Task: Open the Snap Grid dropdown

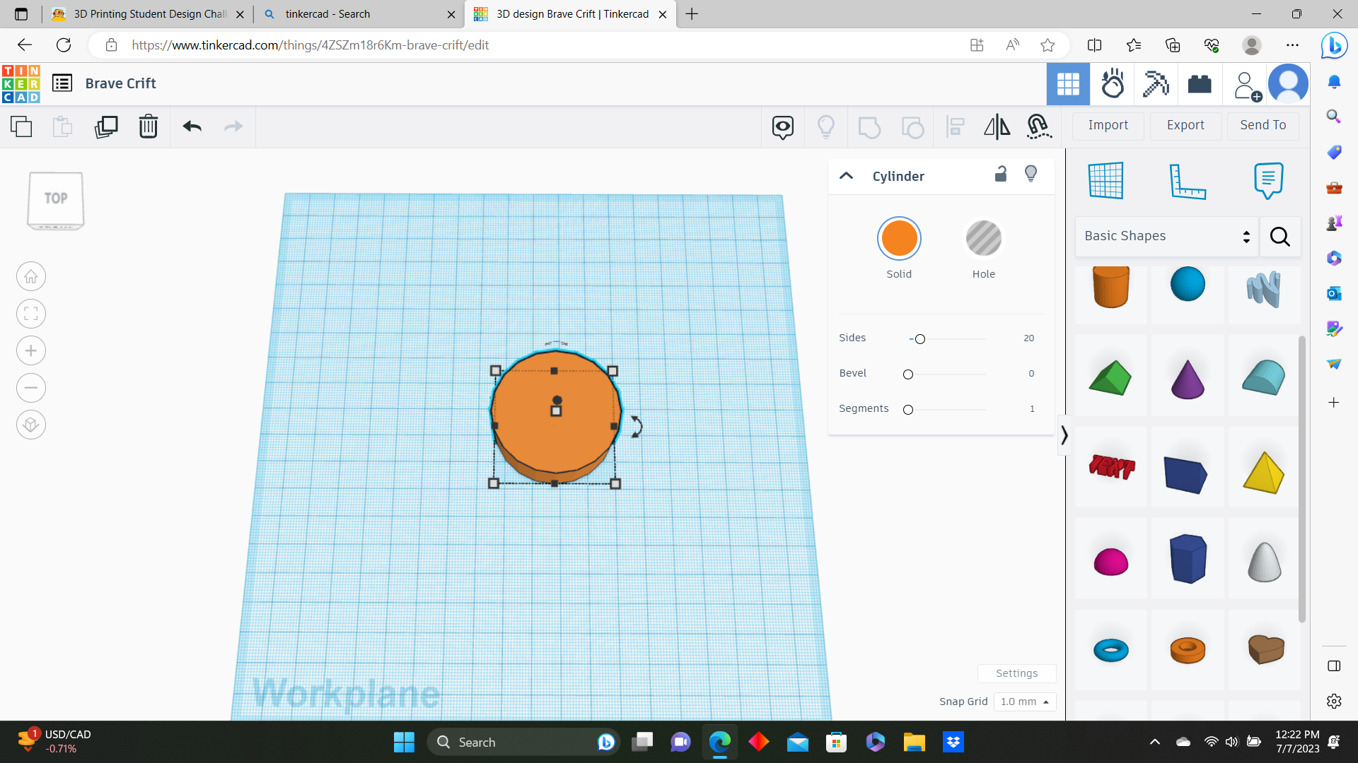Action: click(x=1024, y=702)
